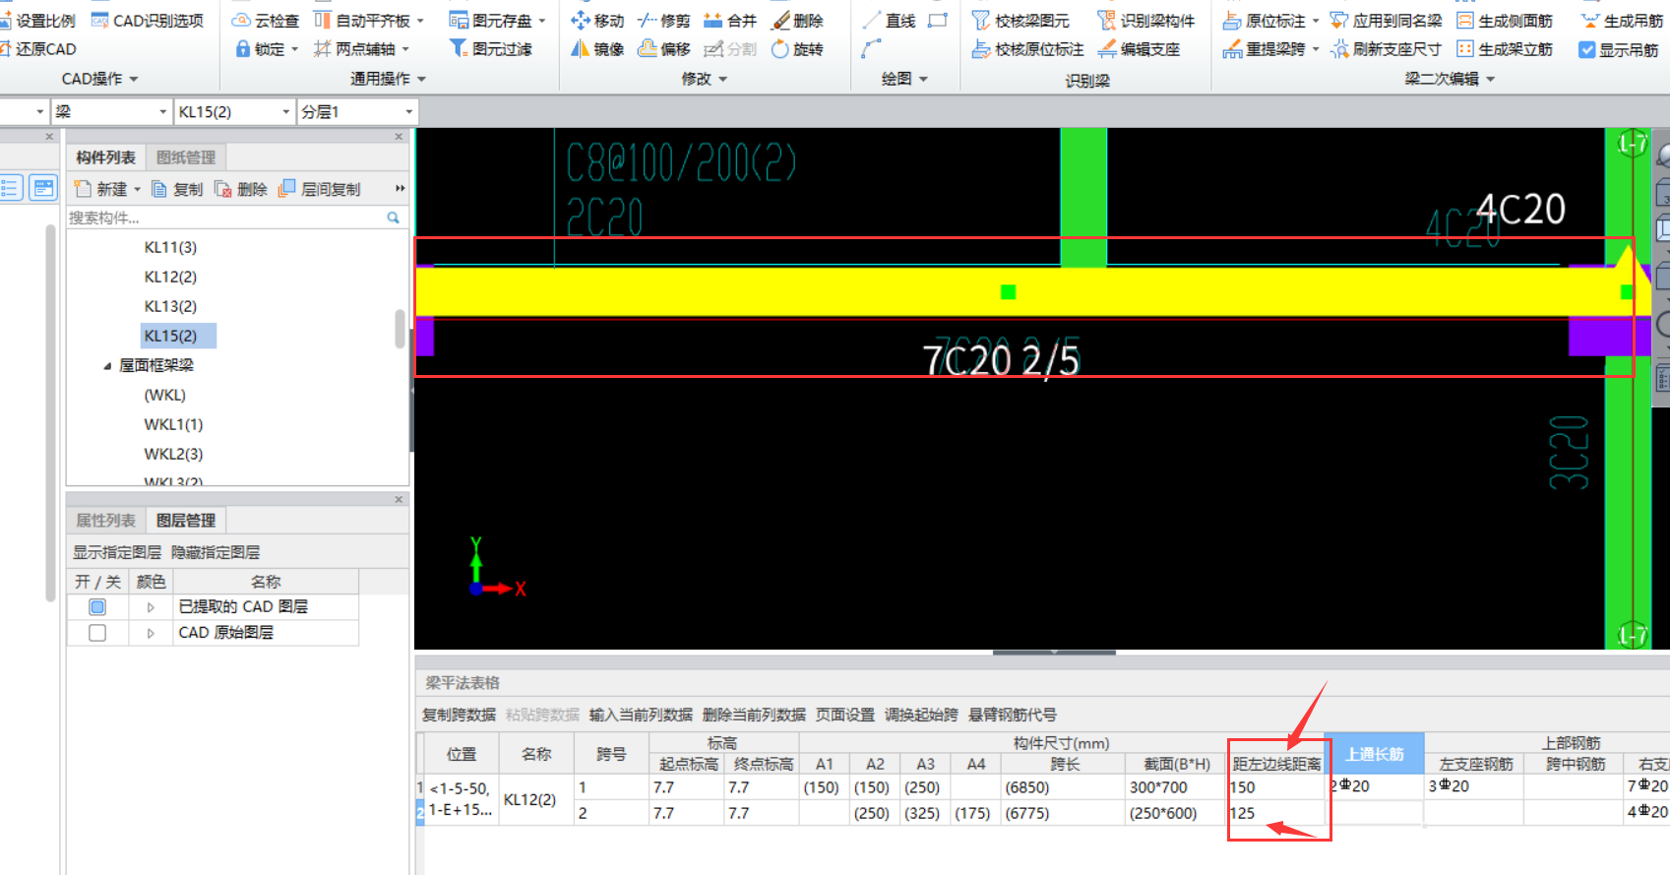Click 编辑支座 tool
Image resolution: width=1670 pixels, height=875 pixels.
pos(1139,48)
